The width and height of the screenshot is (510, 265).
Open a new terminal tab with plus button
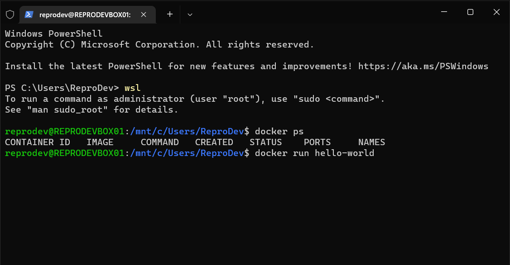click(x=169, y=14)
